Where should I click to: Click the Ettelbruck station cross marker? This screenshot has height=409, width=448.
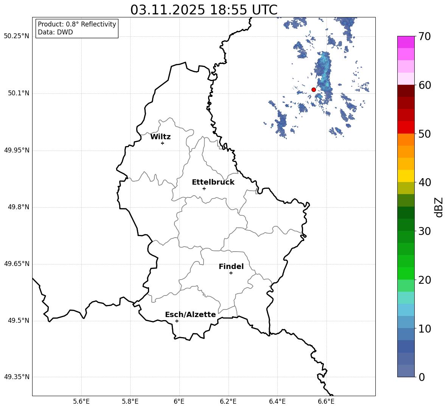pyautogui.click(x=204, y=188)
